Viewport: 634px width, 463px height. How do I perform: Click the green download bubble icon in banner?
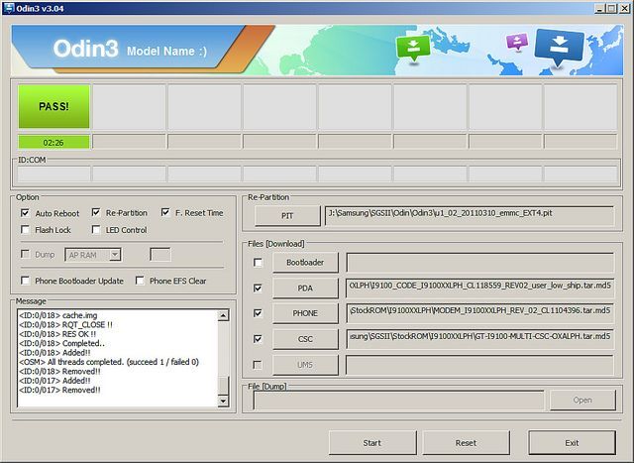click(x=413, y=48)
